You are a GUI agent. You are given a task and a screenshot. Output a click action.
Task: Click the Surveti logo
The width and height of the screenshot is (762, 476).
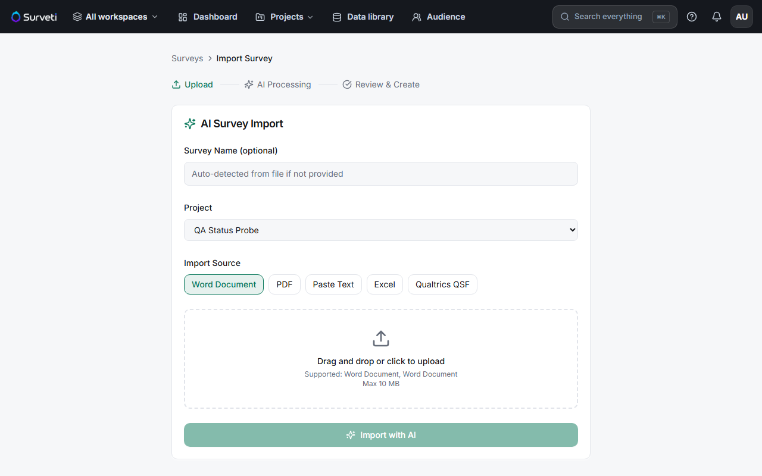point(34,17)
